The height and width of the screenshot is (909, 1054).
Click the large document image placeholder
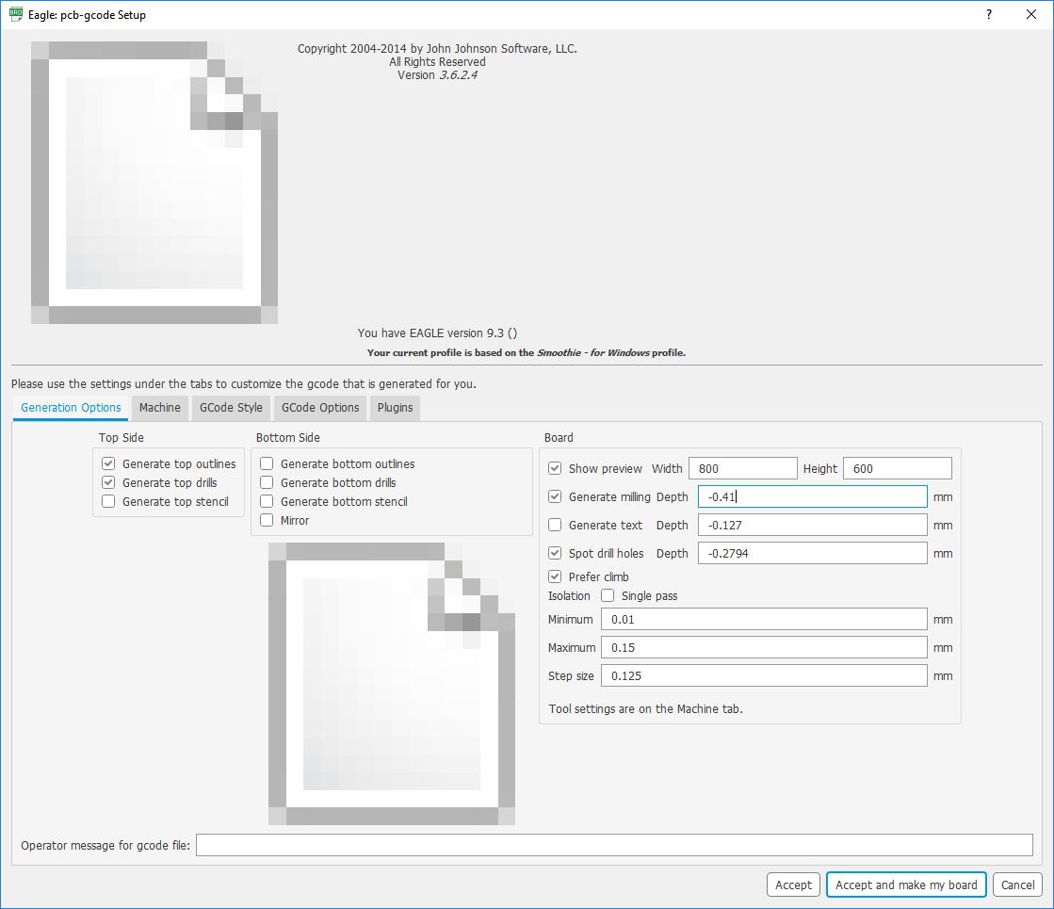click(x=154, y=182)
